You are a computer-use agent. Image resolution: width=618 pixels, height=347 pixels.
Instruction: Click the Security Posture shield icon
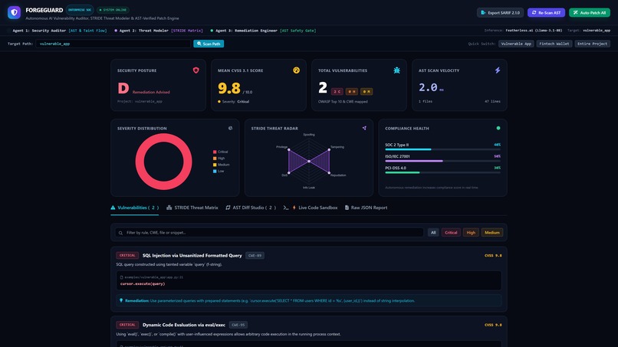(x=196, y=70)
